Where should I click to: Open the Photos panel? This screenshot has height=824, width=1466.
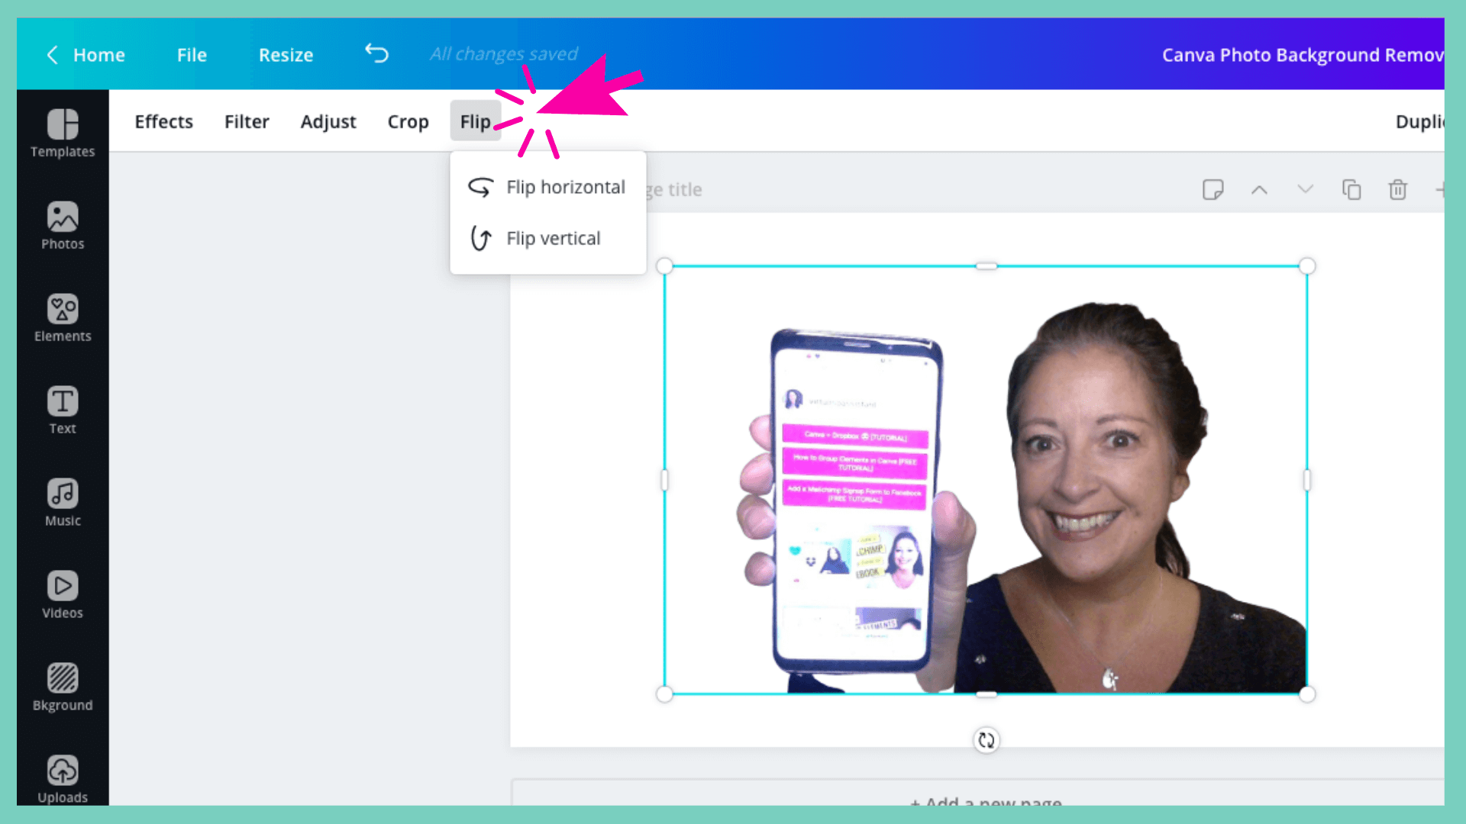click(x=61, y=224)
